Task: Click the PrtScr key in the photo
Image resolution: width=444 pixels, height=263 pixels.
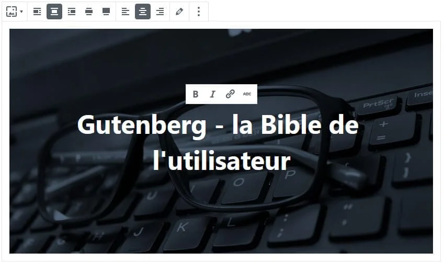Action: click(x=379, y=104)
